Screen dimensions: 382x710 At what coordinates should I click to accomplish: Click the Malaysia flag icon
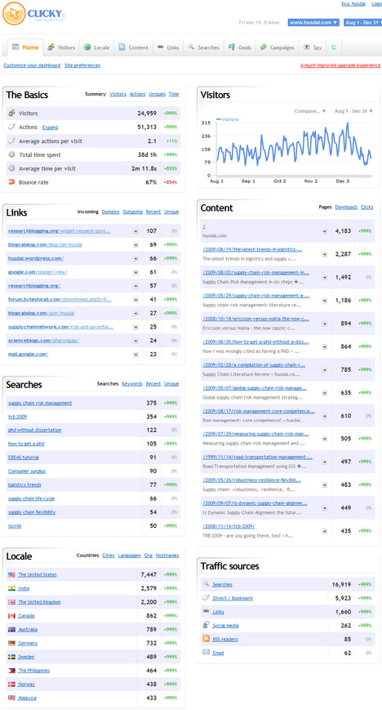tap(11, 698)
